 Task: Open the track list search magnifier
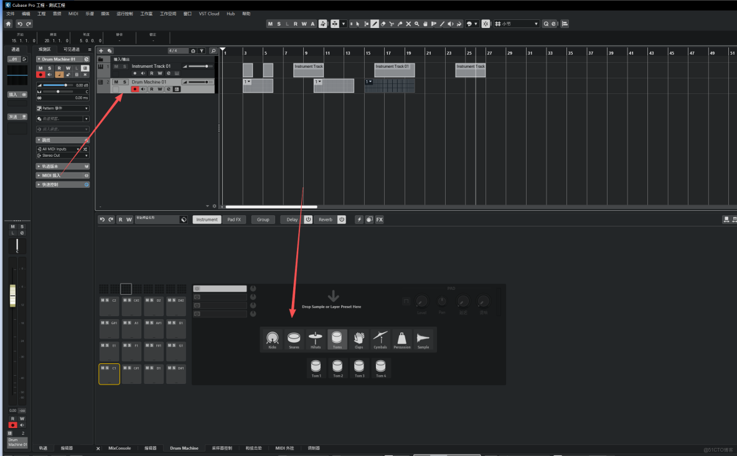(x=214, y=51)
